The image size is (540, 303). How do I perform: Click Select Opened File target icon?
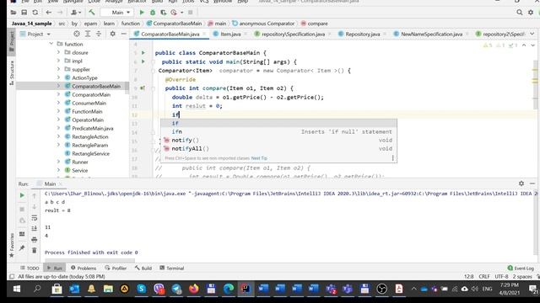(x=77, y=34)
